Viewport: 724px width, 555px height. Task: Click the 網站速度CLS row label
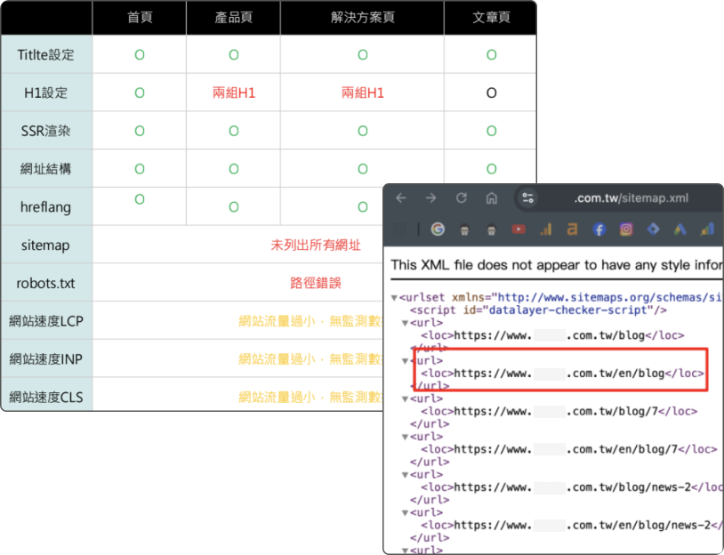click(x=46, y=397)
